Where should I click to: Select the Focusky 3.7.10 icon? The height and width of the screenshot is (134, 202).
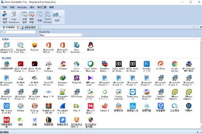pyautogui.click(x=147, y=64)
